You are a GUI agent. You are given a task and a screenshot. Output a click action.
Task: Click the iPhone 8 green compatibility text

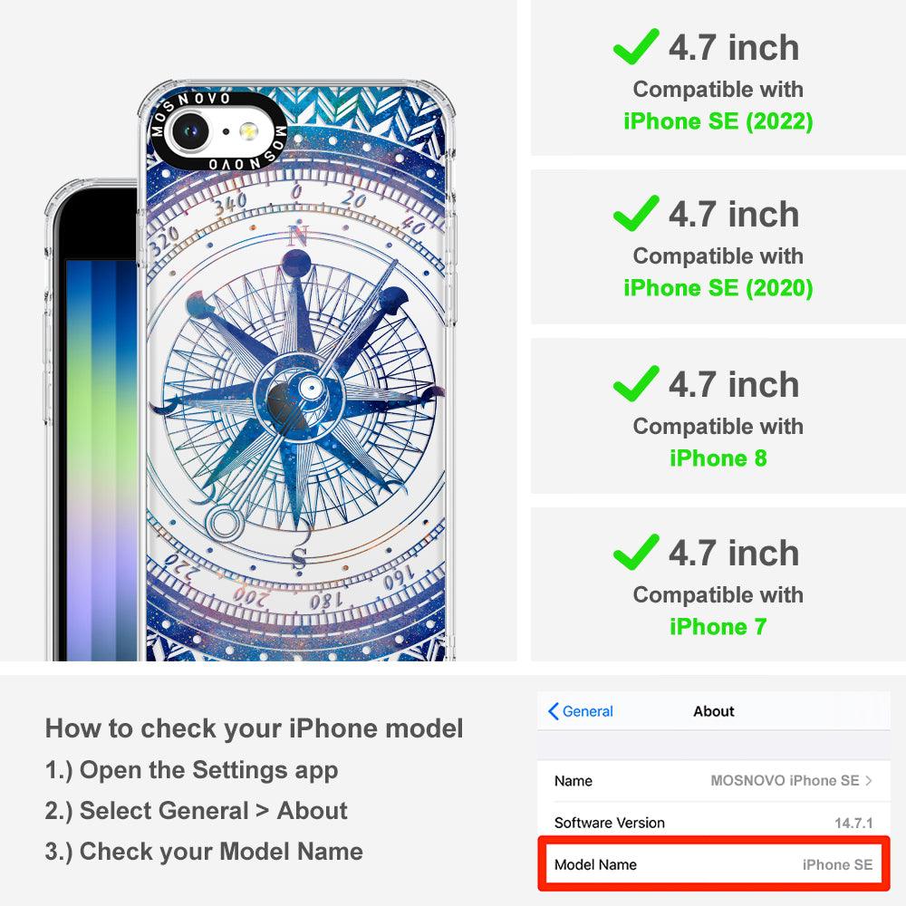tap(718, 458)
